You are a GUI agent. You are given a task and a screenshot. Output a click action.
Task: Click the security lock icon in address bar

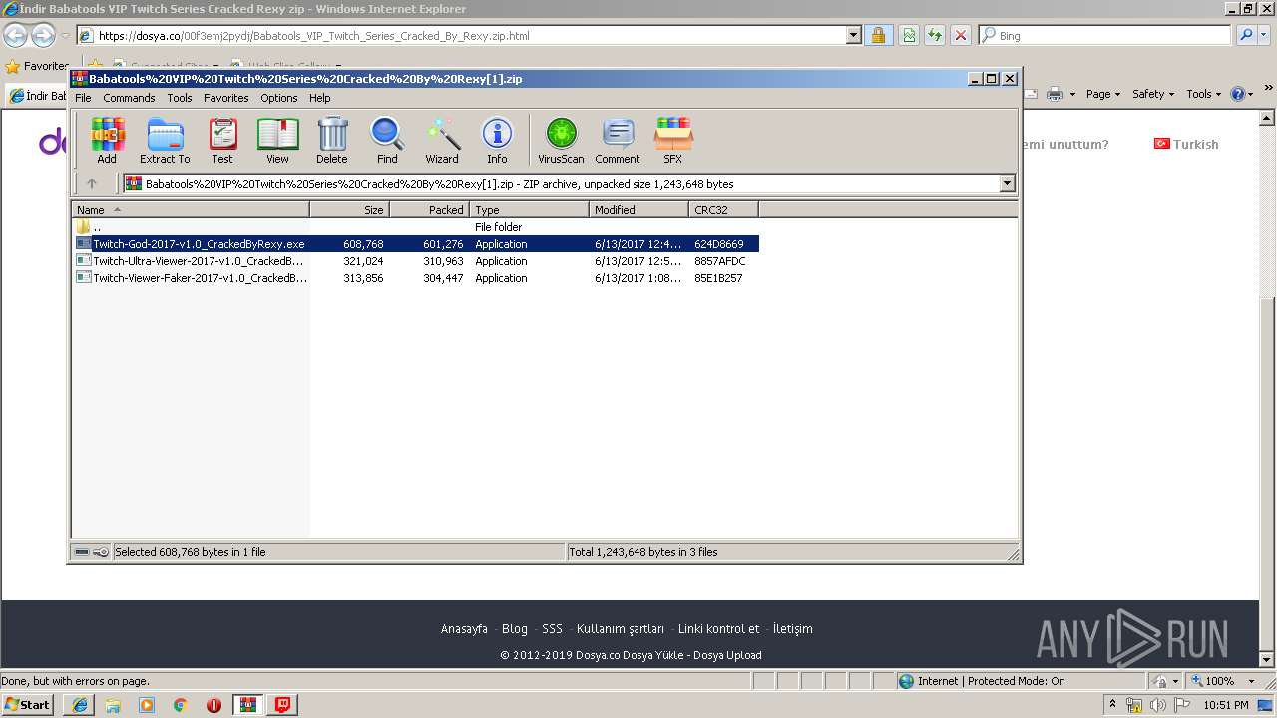point(878,35)
